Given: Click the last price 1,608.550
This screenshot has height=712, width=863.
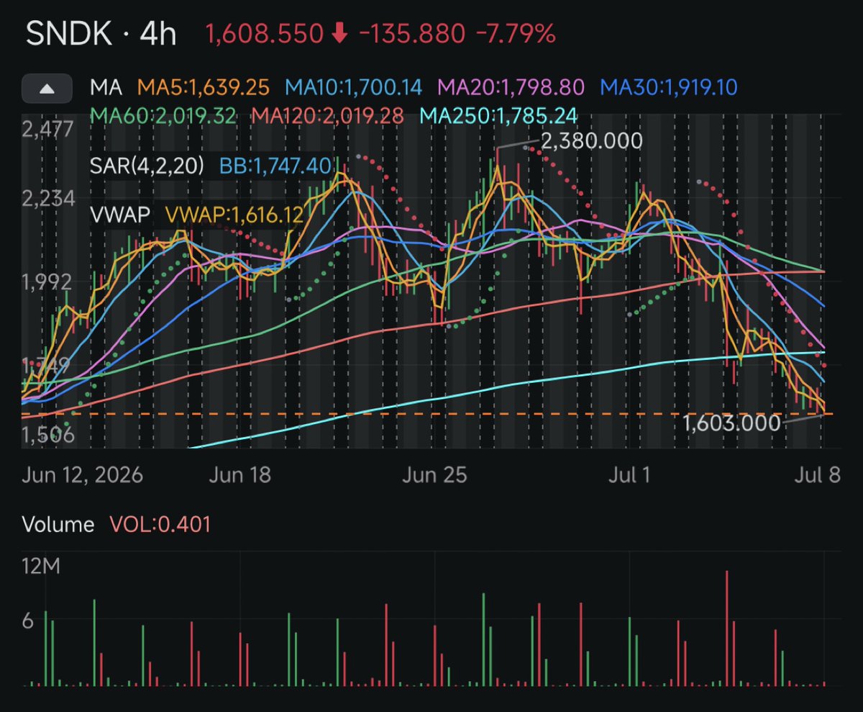Looking at the screenshot, I should 265,34.
